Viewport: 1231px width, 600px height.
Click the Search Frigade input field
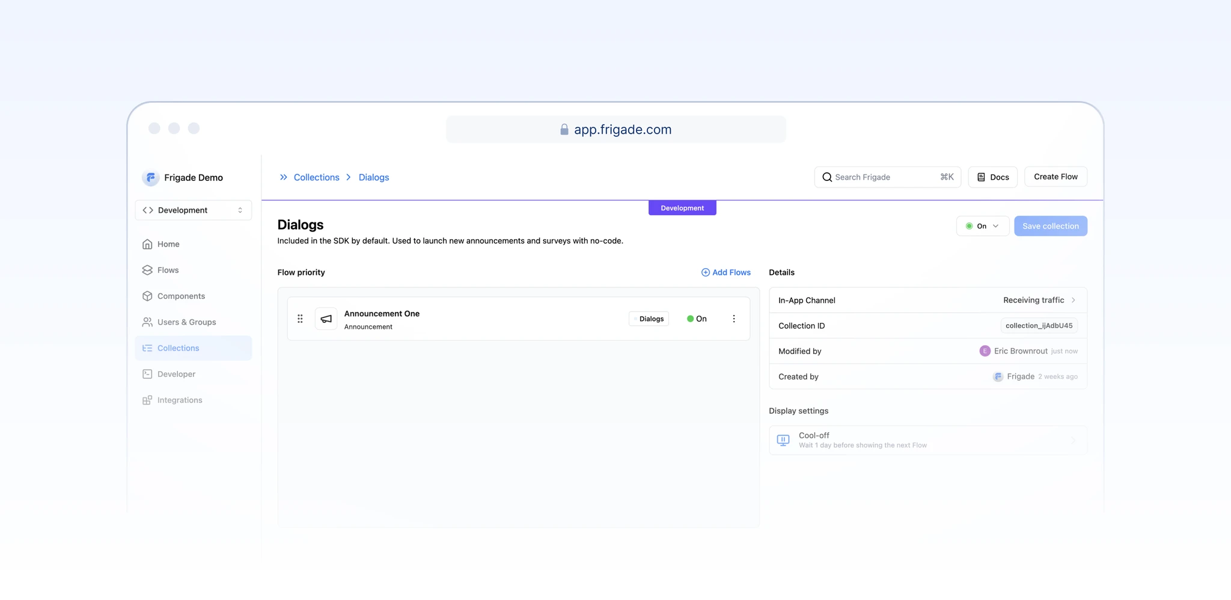click(884, 177)
